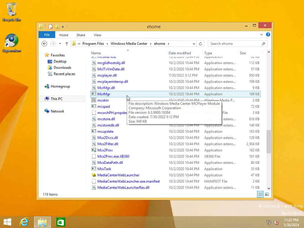Click the scrollbar up arrow
This screenshot has height=228, width=304.
pyautogui.click(x=269, y=52)
